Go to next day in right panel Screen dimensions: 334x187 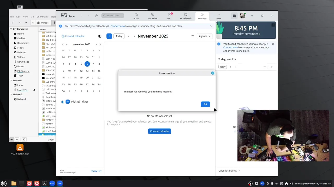[236, 67]
